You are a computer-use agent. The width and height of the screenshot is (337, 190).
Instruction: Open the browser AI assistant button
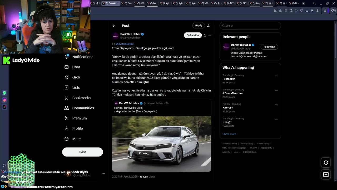[333, 11]
